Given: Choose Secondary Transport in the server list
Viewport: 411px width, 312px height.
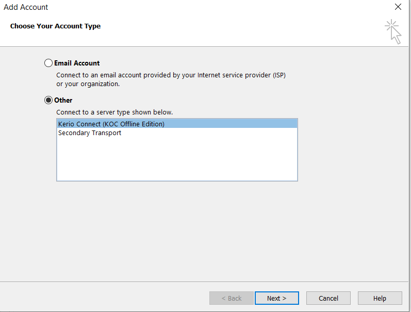Looking at the screenshot, I should pyautogui.click(x=177, y=133).
